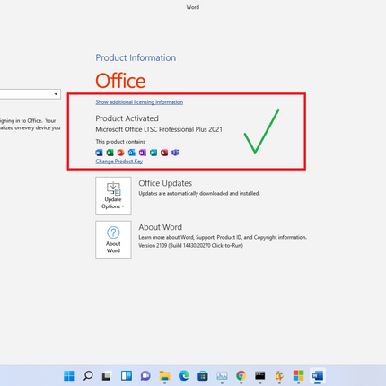Viewport: 386px width, 386px height.
Task: Click the Access icon in product list
Action: [x=164, y=153]
